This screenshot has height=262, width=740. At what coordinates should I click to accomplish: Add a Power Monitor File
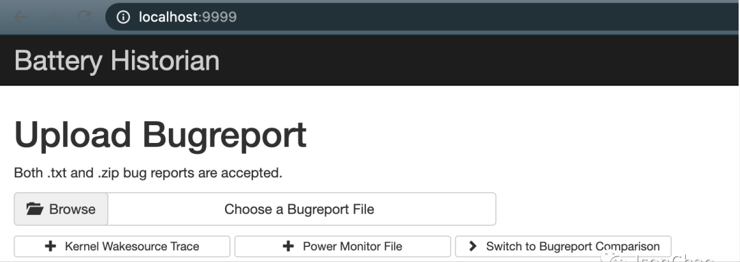point(343,246)
